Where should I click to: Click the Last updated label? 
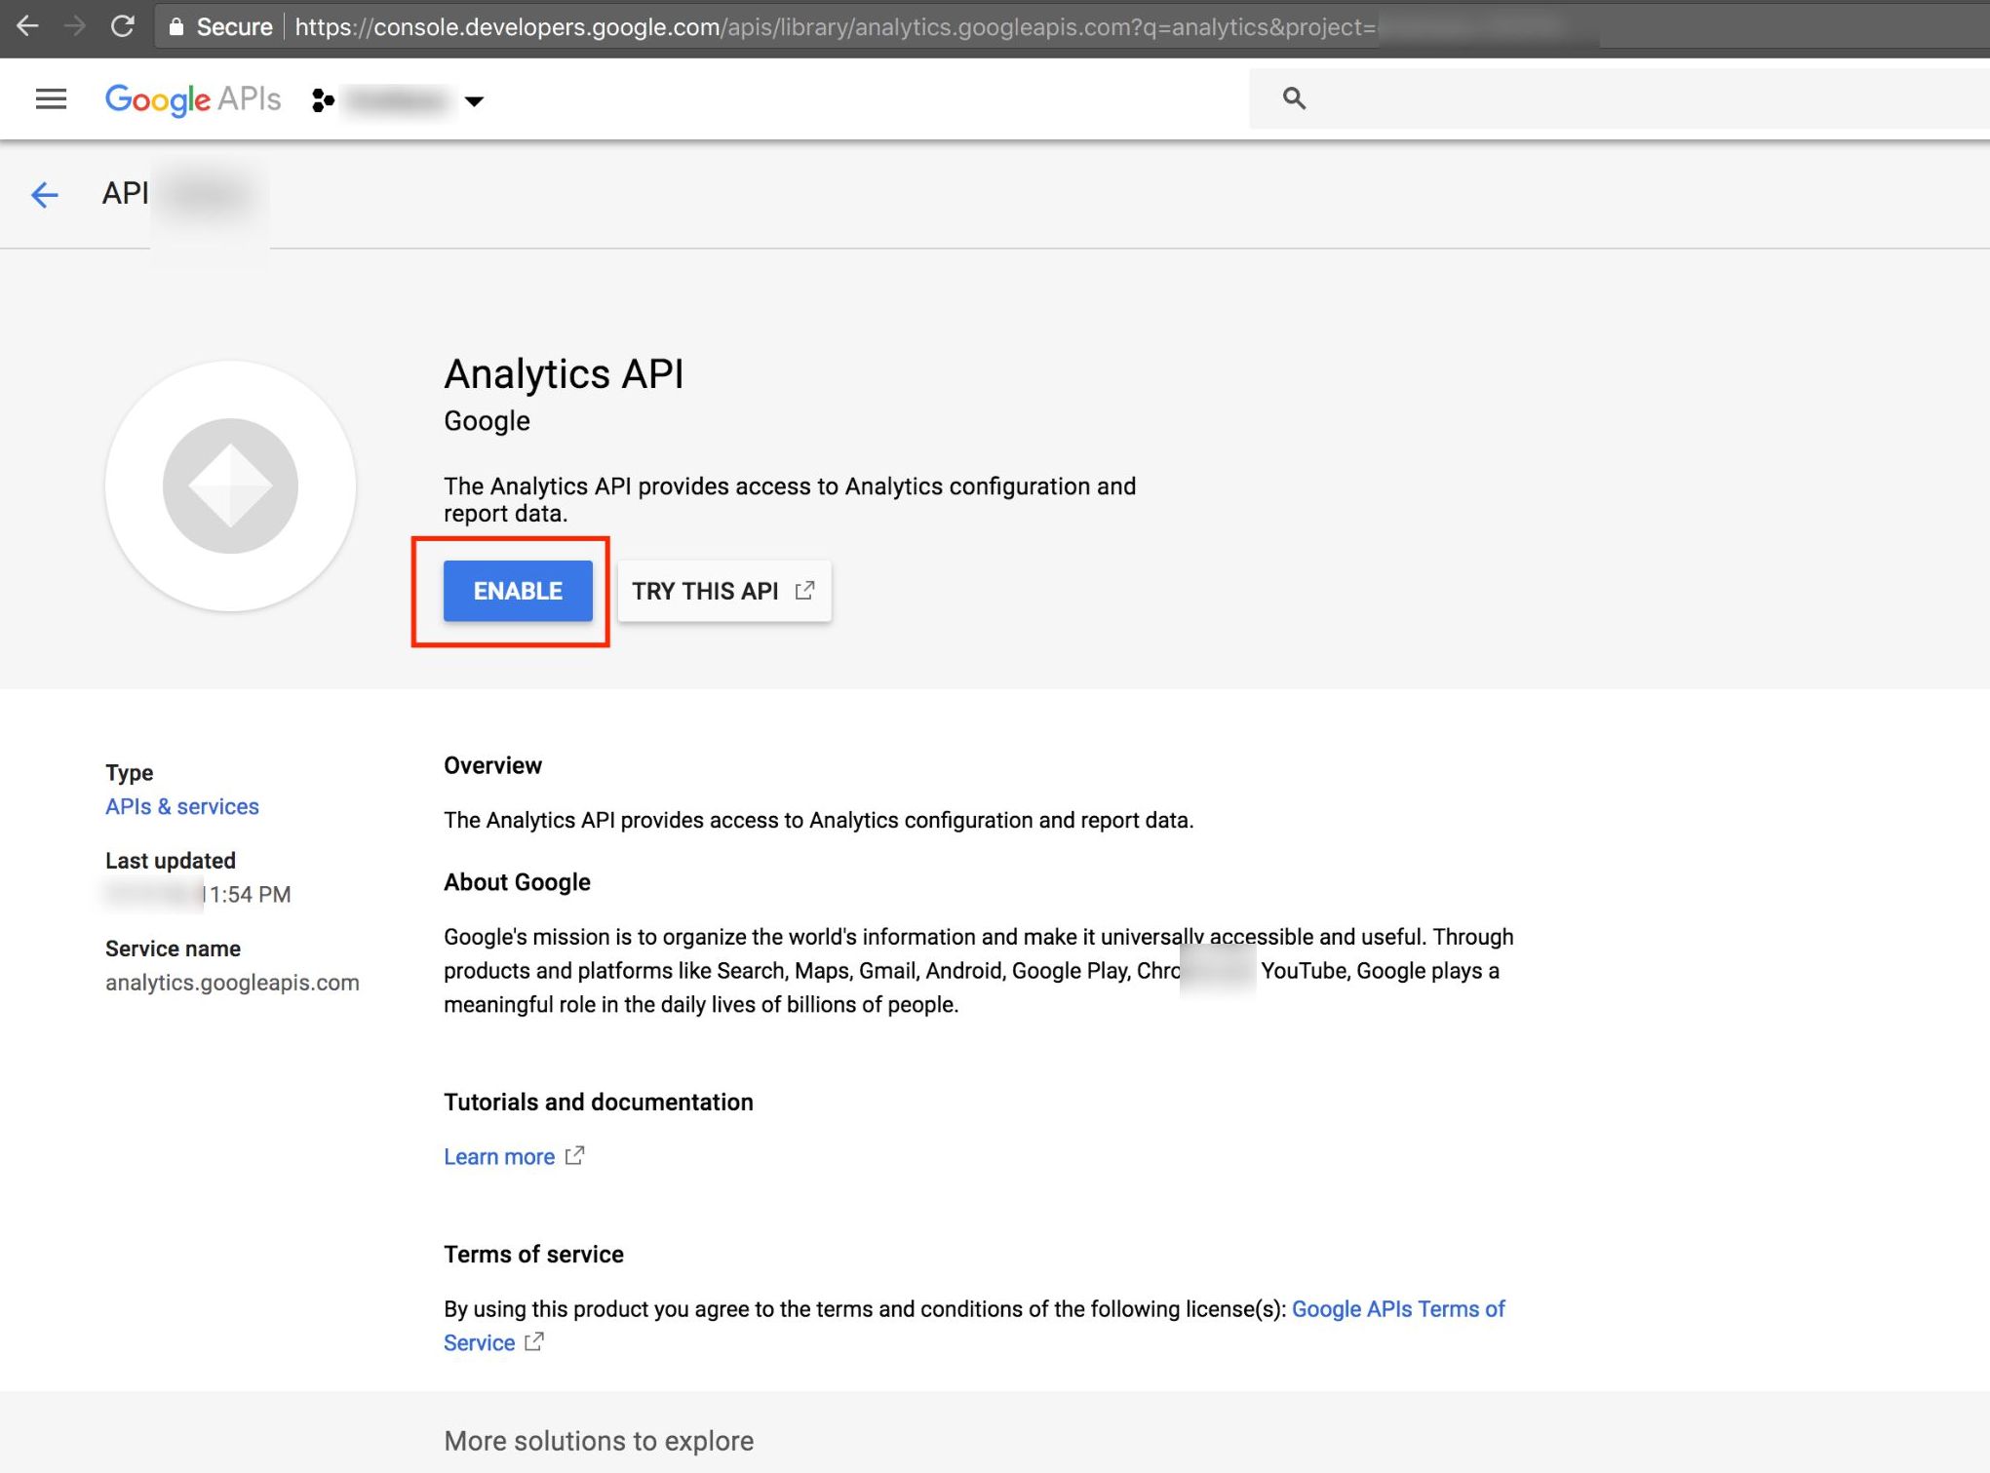(x=171, y=861)
